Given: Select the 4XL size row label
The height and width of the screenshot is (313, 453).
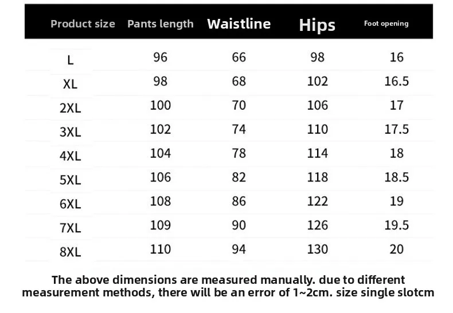Looking at the screenshot, I should [70, 156].
